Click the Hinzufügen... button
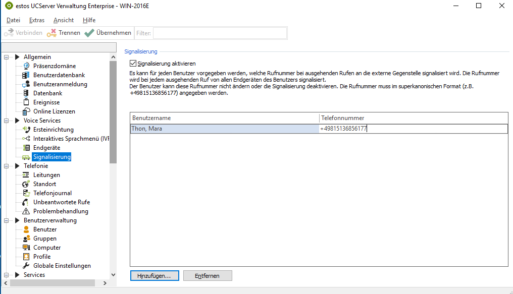513x294 pixels. click(x=154, y=276)
